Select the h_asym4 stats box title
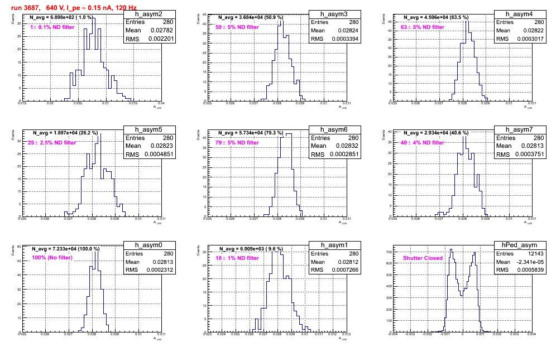Viewport: 556px width, 347px height. (520, 14)
